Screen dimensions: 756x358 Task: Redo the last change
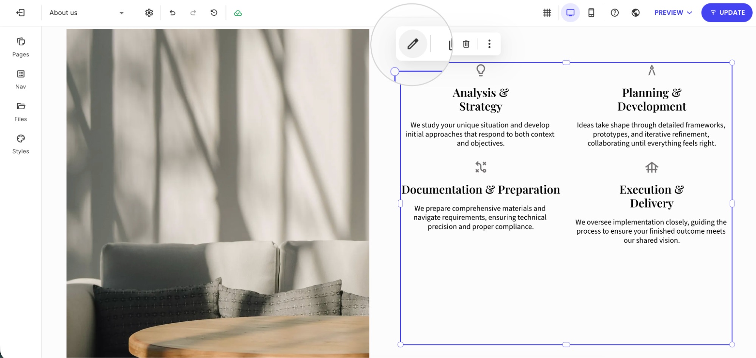pos(193,13)
